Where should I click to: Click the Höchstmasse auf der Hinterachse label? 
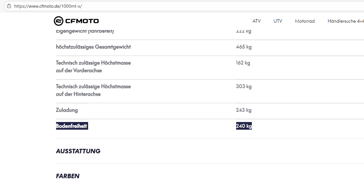coord(93,90)
